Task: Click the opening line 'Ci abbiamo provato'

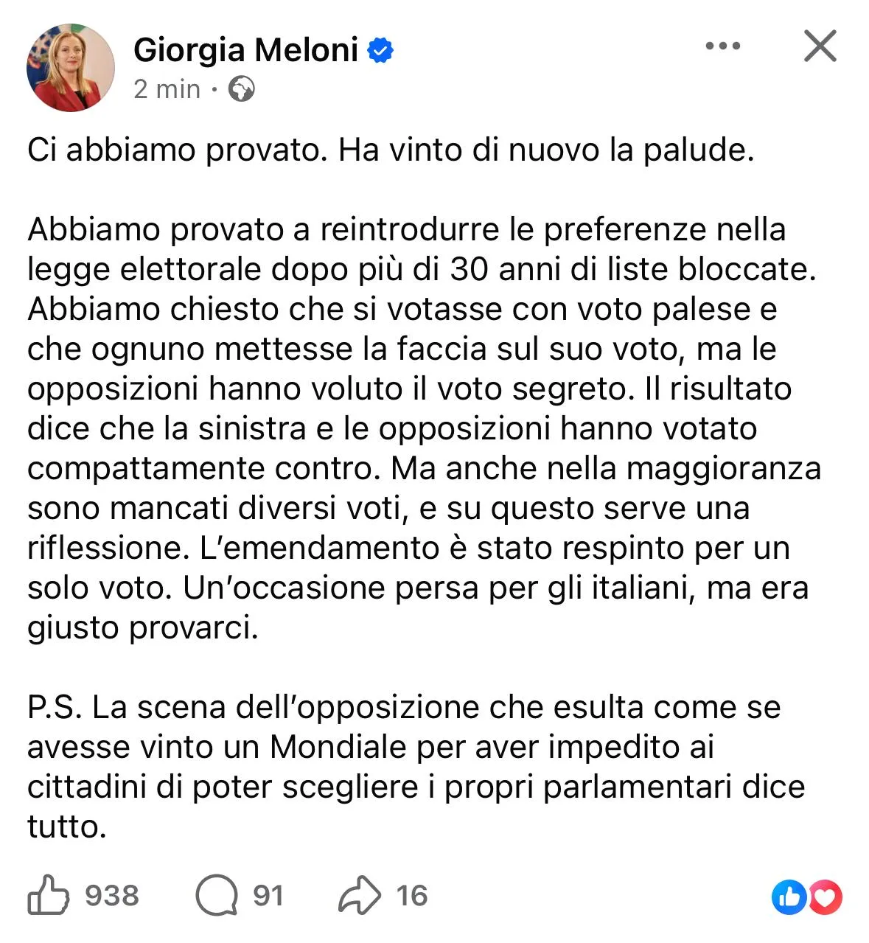Action: coord(175,150)
